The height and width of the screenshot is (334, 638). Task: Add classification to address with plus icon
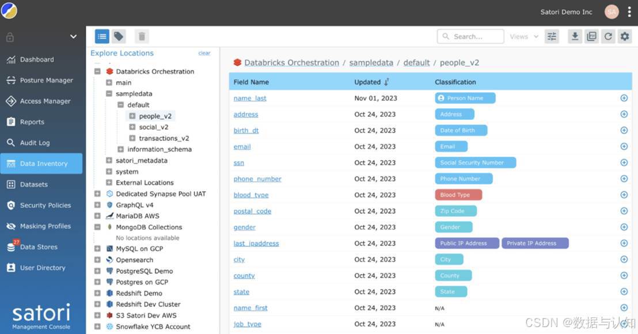click(624, 115)
